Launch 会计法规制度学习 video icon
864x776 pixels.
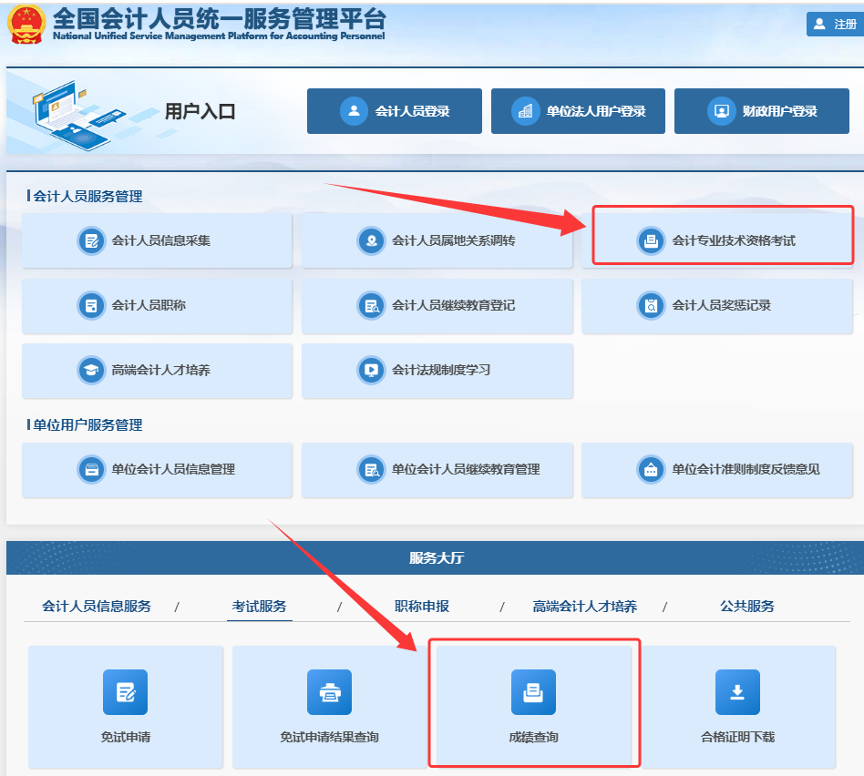click(x=437, y=372)
